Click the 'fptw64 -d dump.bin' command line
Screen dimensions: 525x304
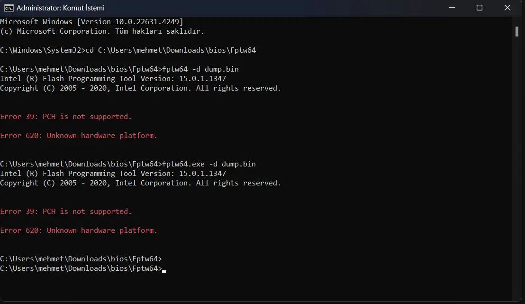pos(119,69)
